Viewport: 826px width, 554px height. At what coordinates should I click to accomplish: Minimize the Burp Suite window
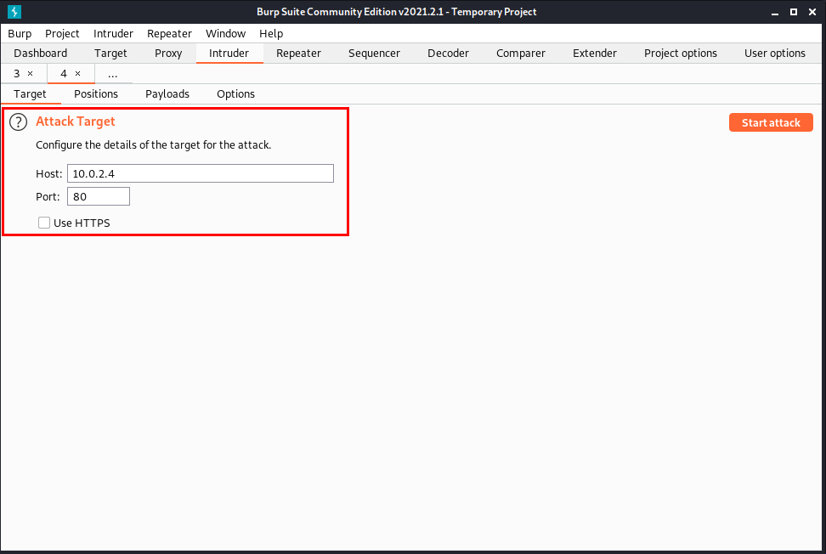tap(775, 12)
